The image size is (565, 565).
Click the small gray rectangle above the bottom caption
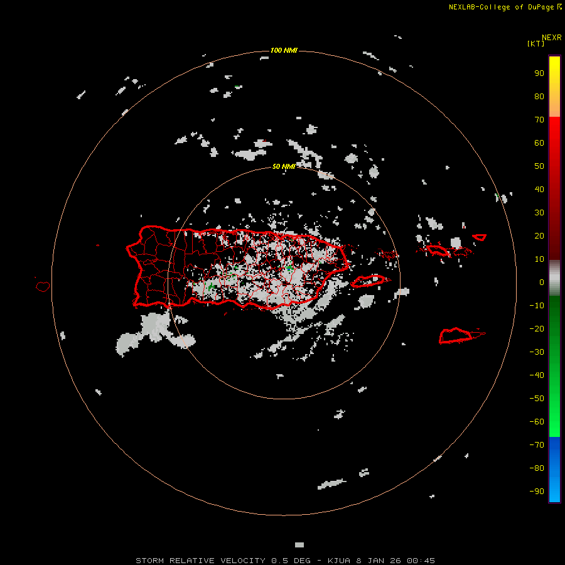pyautogui.click(x=299, y=545)
